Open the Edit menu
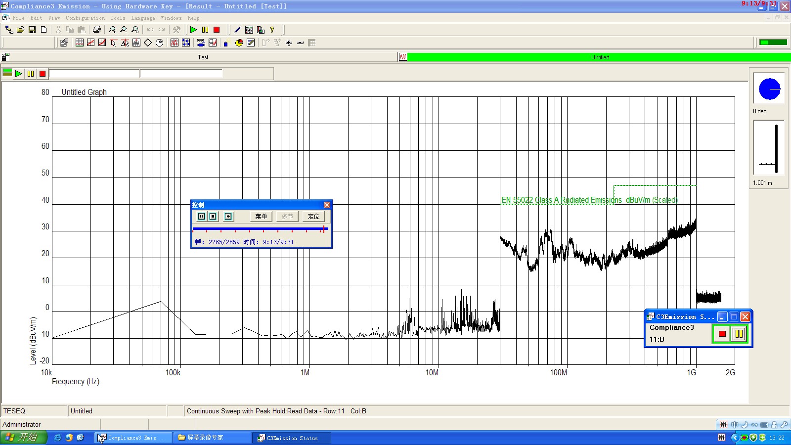Viewport: 791px width, 445px height. coord(36,18)
